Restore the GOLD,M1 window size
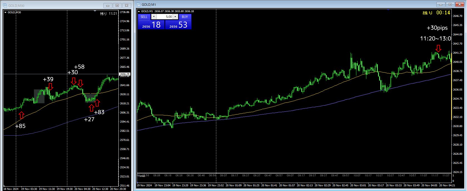Image resolution: width=467 pixels, height=191 pixels. pyautogui.click(x=450, y=4)
